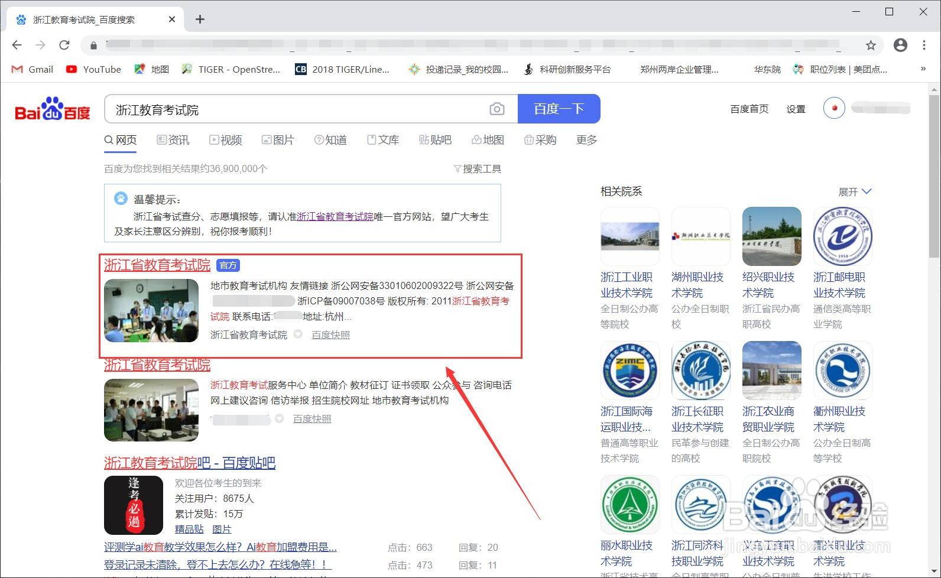
Task: Switch to 文库 tab
Action: click(x=383, y=140)
